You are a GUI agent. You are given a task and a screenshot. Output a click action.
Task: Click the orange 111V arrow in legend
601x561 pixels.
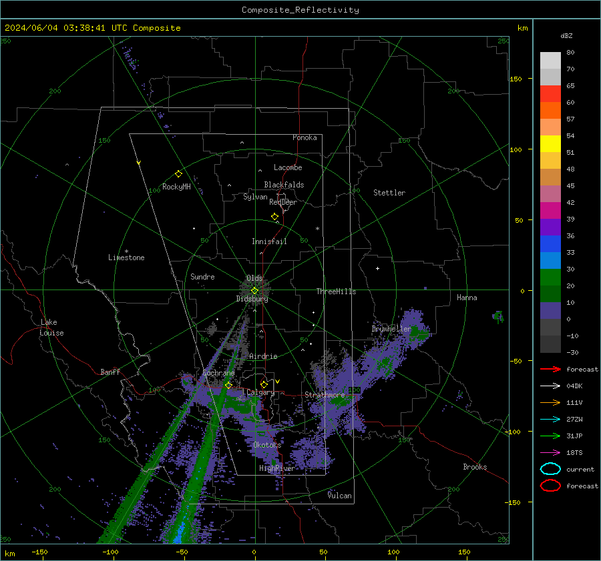(550, 402)
